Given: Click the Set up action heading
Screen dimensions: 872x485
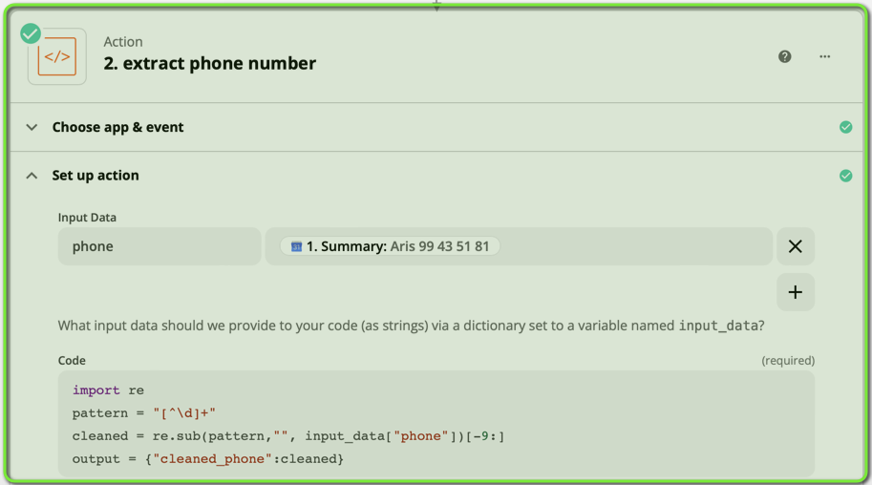Looking at the screenshot, I should 96,176.
